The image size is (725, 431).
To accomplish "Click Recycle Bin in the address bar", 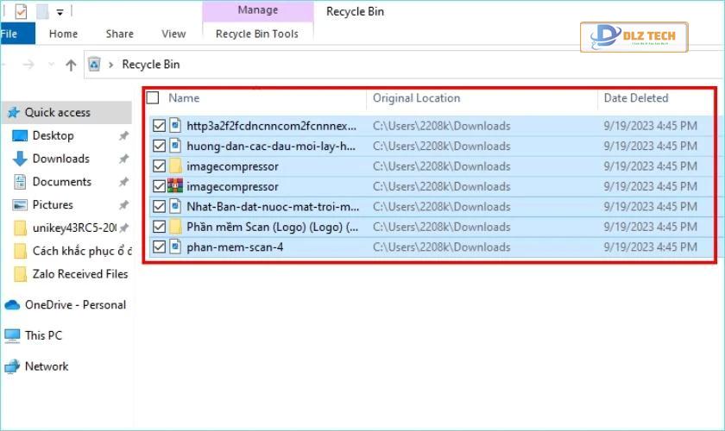I will click(151, 64).
